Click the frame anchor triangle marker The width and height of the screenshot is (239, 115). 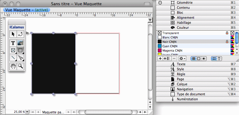click(28, 33)
